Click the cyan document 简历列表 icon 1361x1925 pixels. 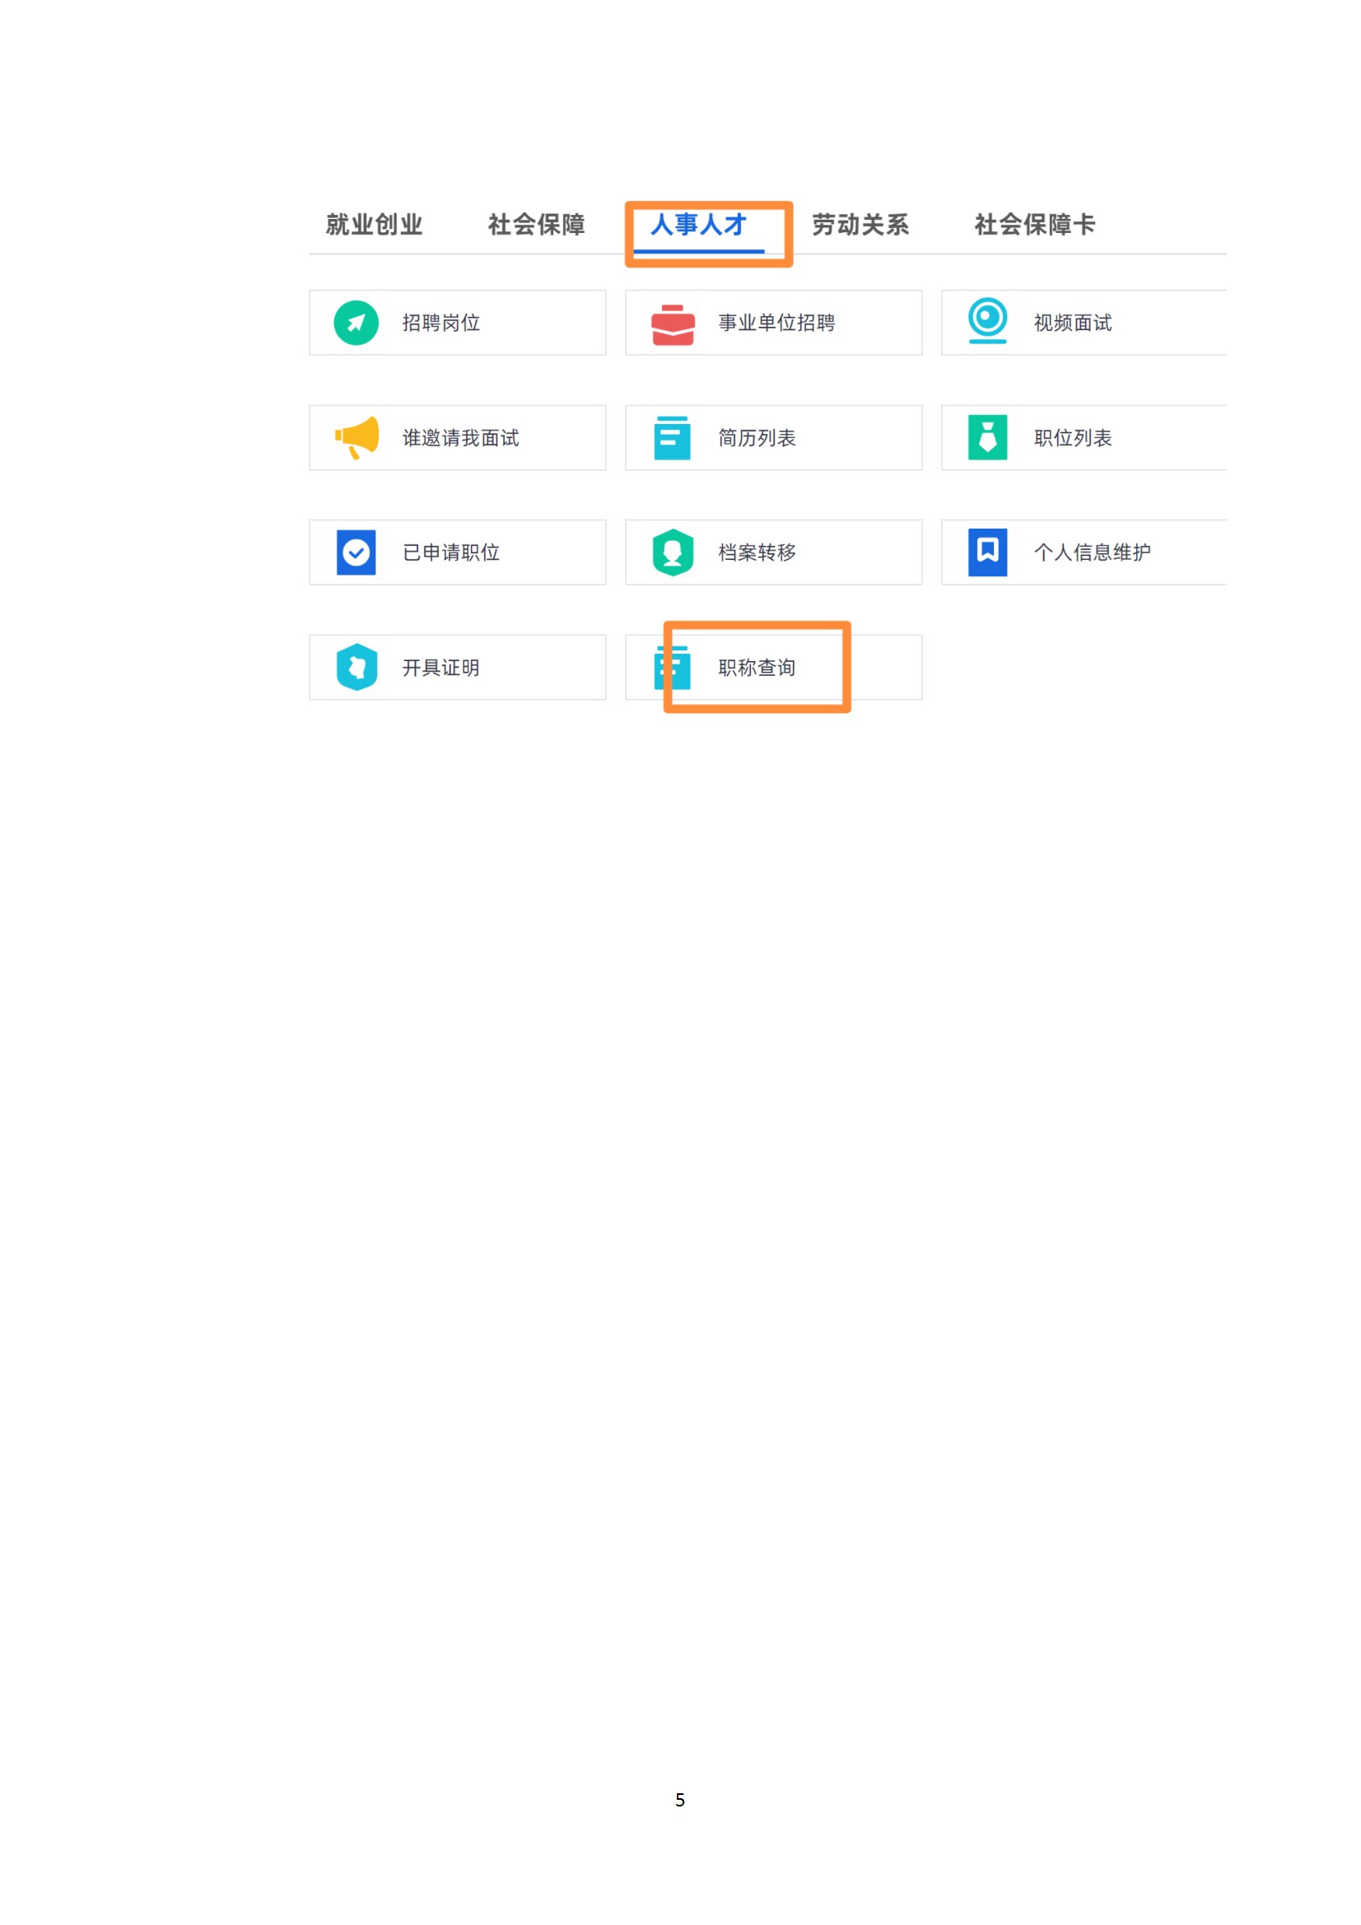(x=672, y=438)
